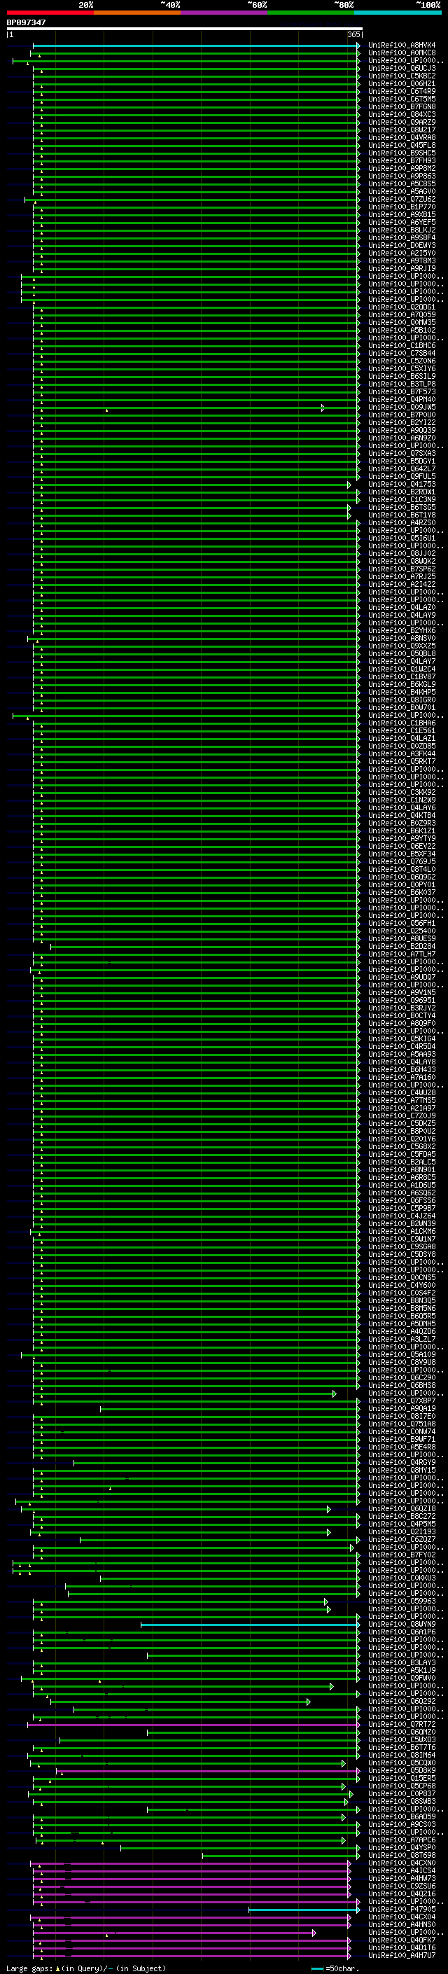The width and height of the screenshot is (448, 1974).
Task: Click the cyan alignment bar for UniRef100_Q8WYN9
Action: 250,1625
